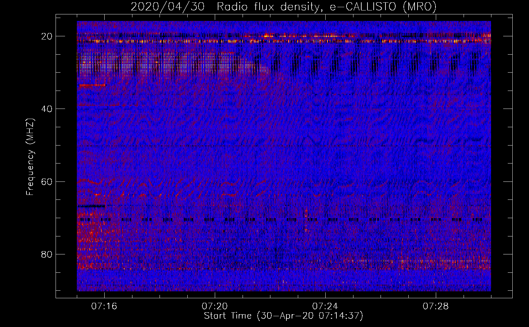Click the 'Frequency (MHZ)' y-axis label
The height and width of the screenshot is (327, 529).
point(30,157)
